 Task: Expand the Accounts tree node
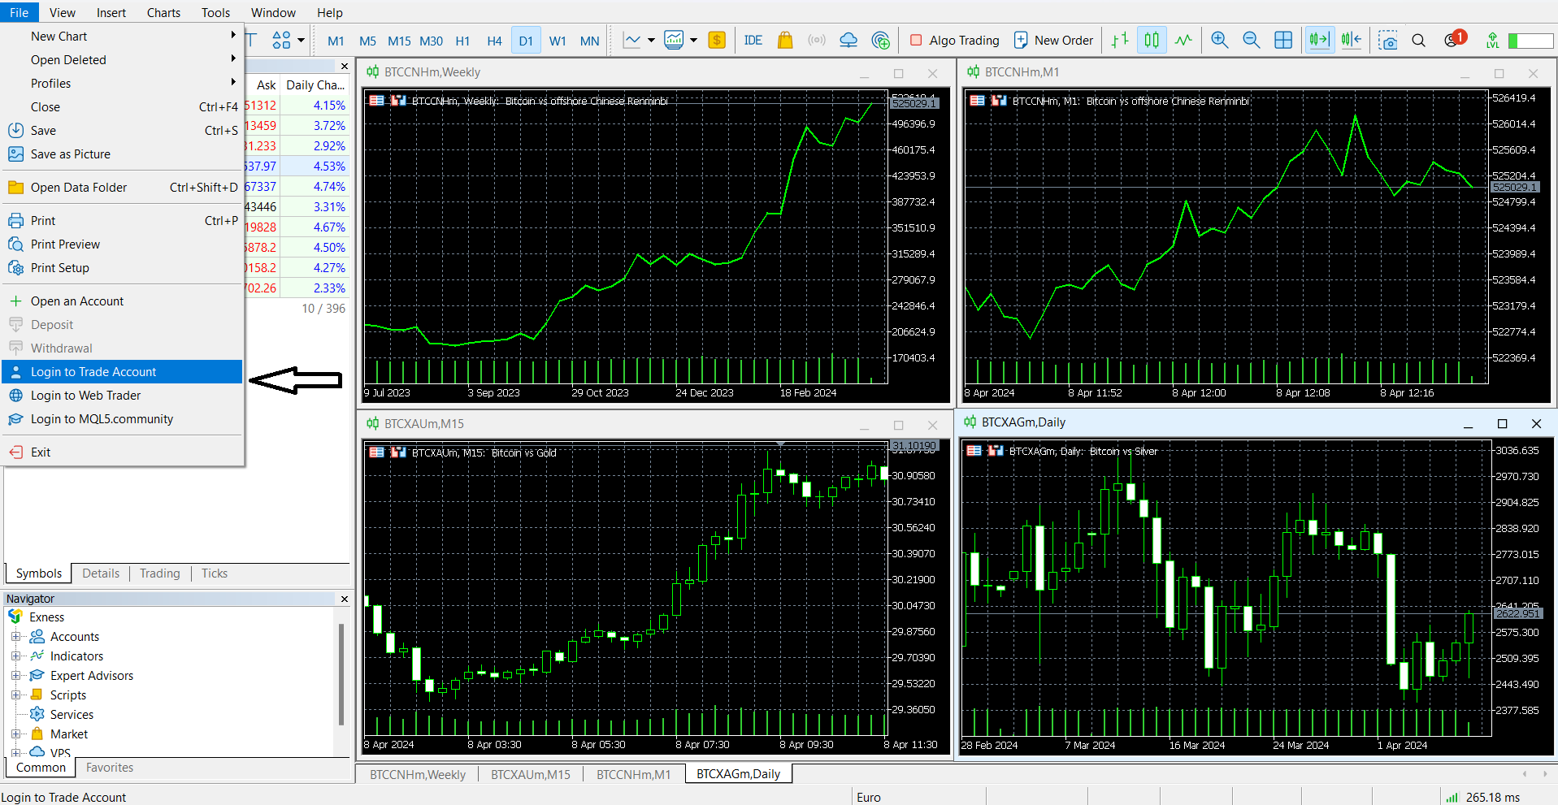coord(15,636)
